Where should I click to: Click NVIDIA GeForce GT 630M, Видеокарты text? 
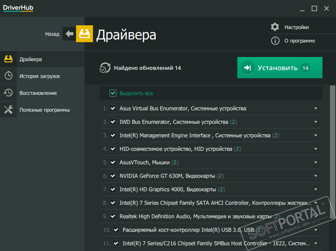pos(167,176)
